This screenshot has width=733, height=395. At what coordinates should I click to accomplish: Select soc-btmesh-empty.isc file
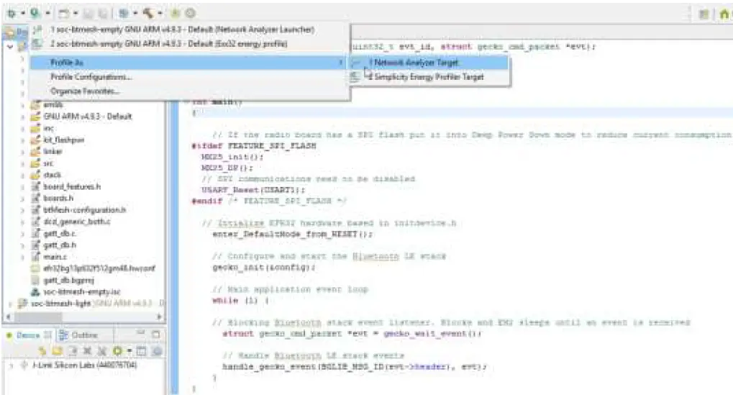(81, 291)
